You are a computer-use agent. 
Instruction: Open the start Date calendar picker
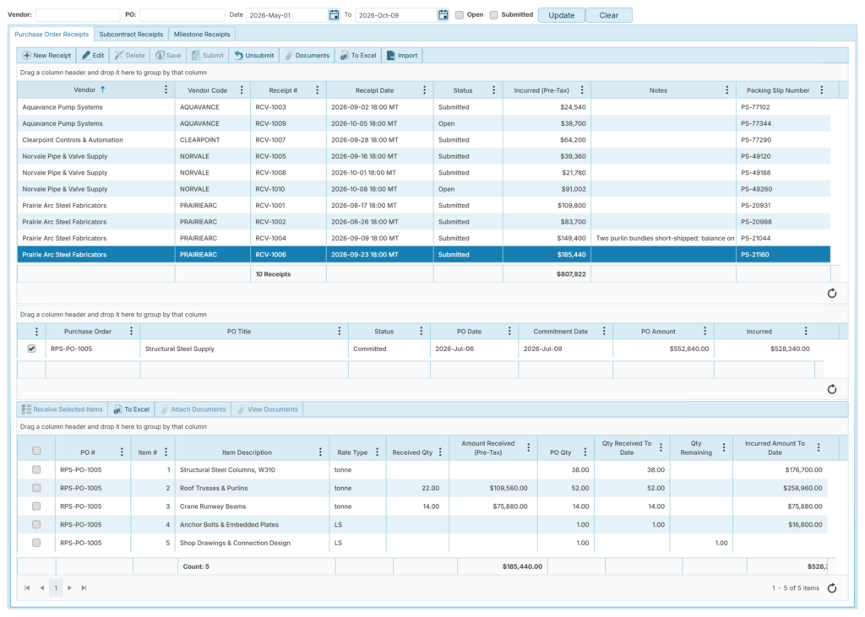[334, 15]
